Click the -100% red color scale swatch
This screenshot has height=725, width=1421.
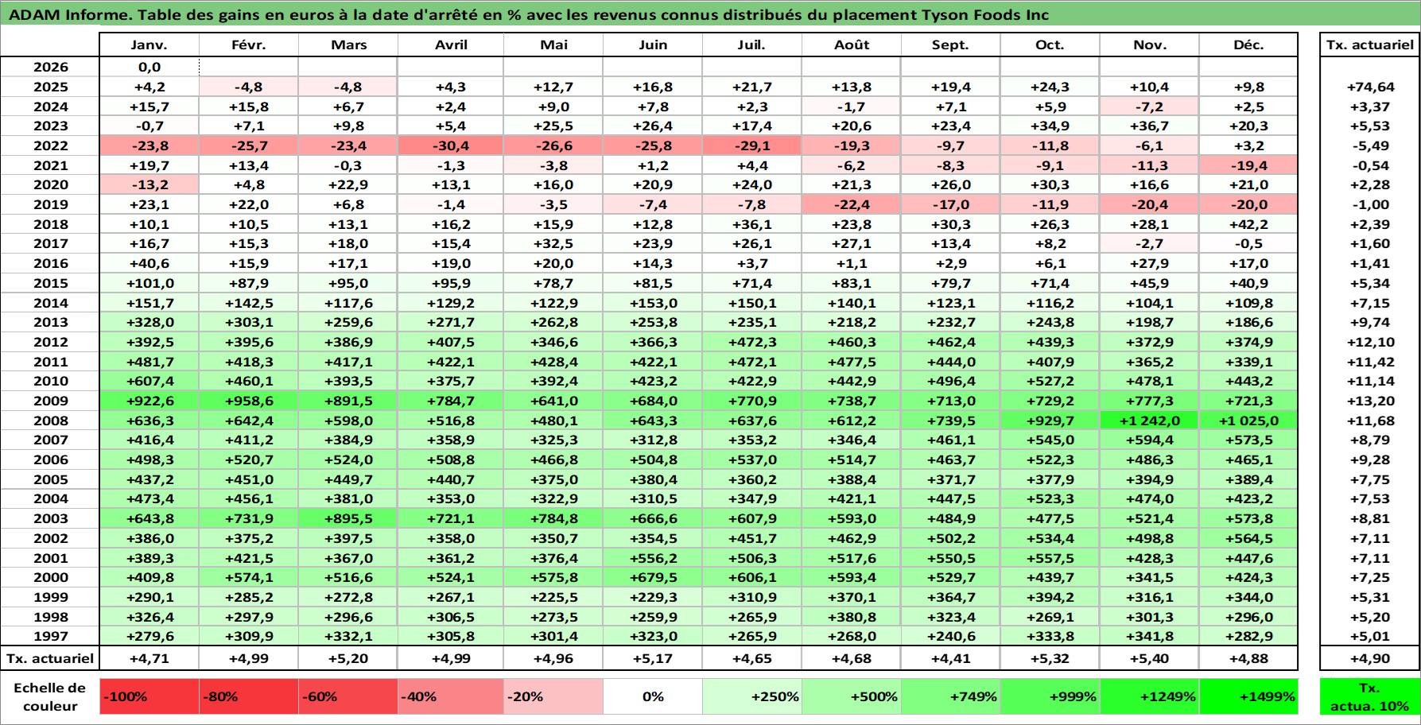coord(149,696)
